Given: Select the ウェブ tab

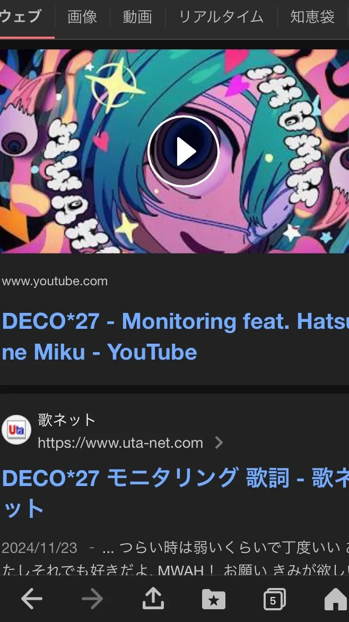Looking at the screenshot, I should point(21,16).
